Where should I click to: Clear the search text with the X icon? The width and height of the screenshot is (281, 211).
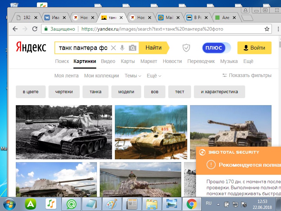click(x=113, y=48)
